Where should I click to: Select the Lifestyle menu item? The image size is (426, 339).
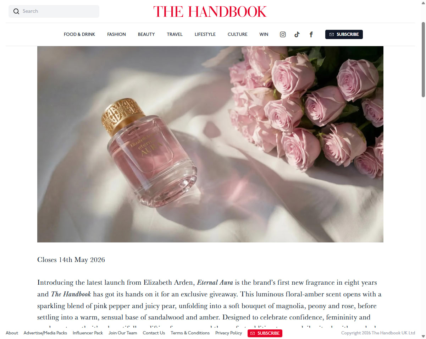(x=205, y=34)
